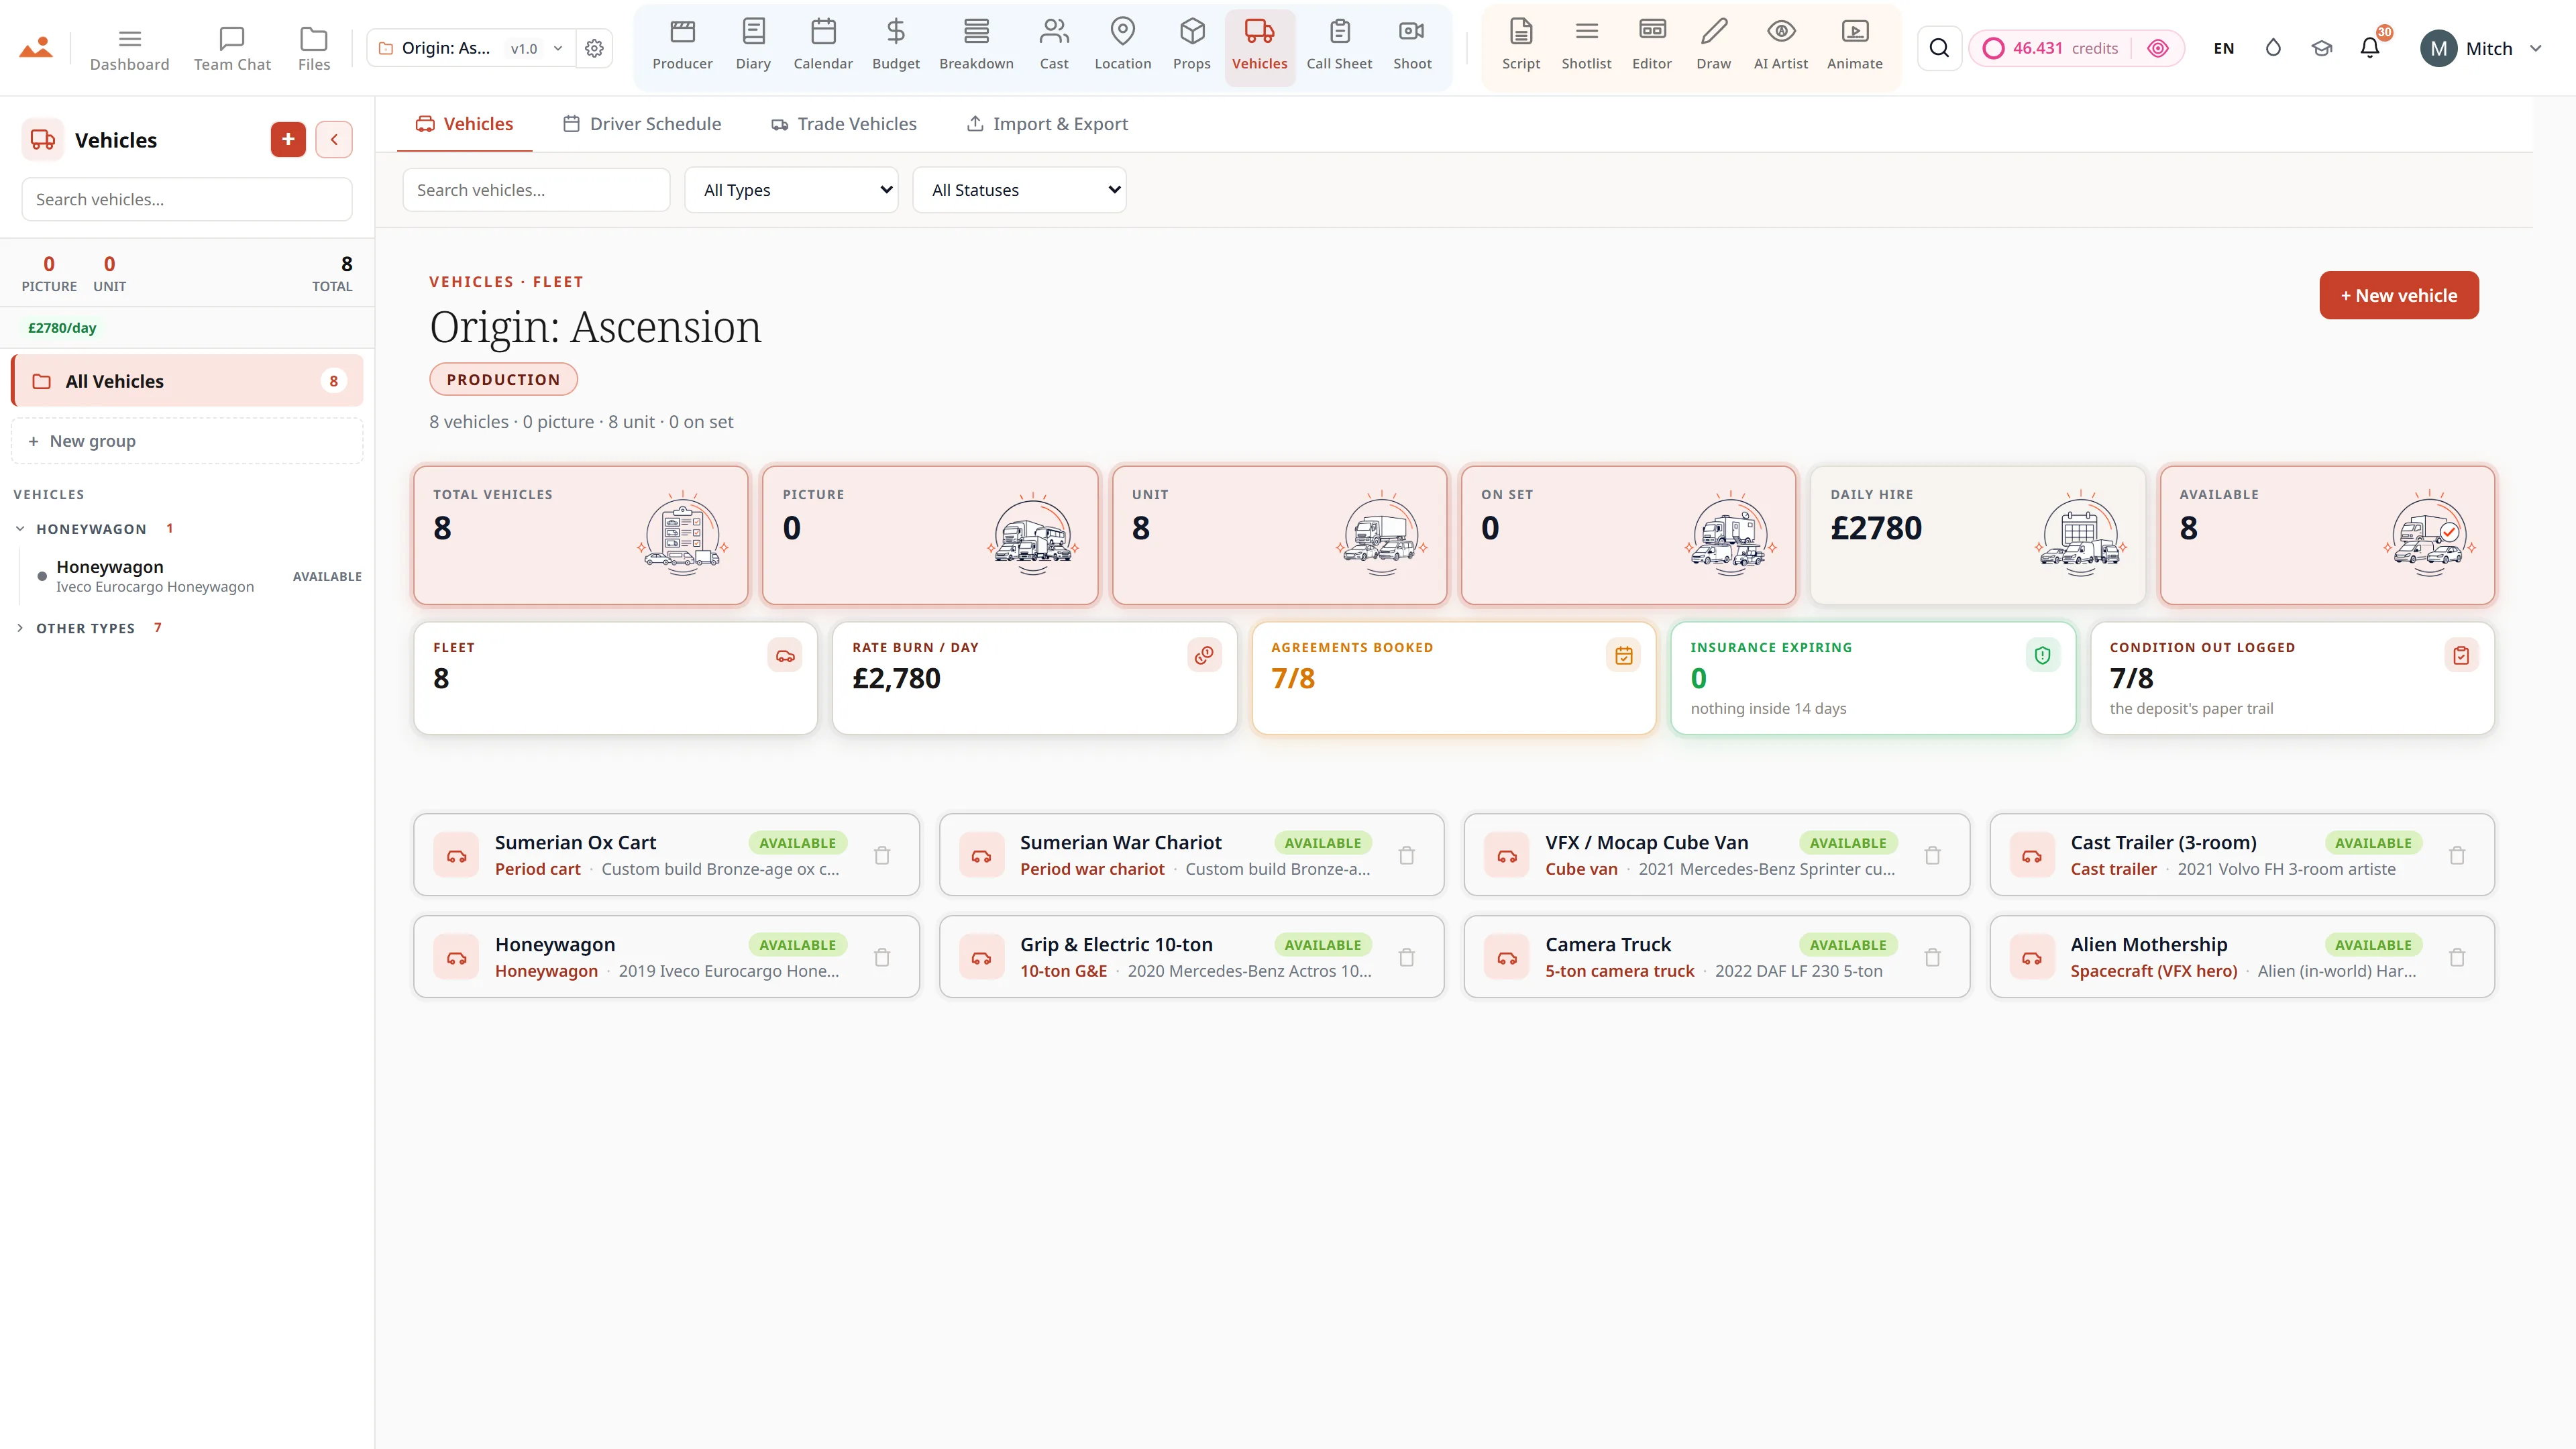The width and height of the screenshot is (2576, 1449).
Task: Collapse the Vehicles sidebar panel
Action: point(334,139)
